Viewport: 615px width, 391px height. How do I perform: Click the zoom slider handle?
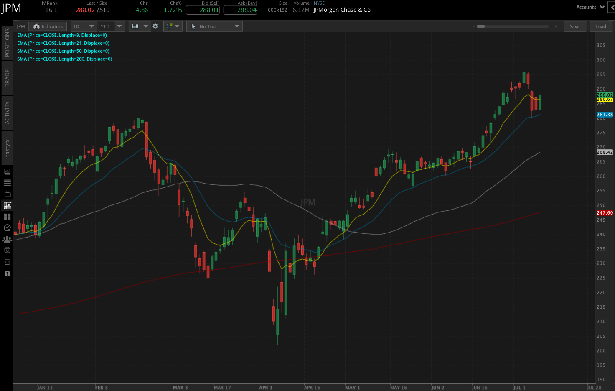(x=481, y=26)
